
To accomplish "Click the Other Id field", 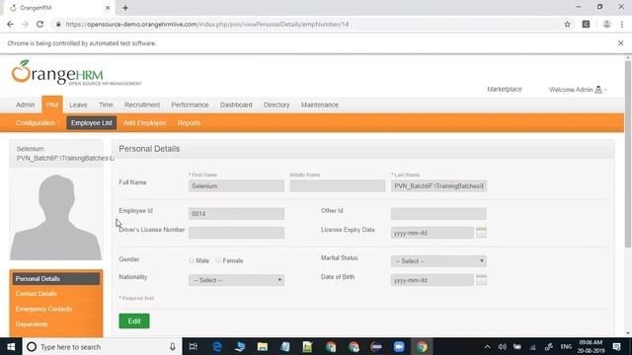I will (x=438, y=213).
